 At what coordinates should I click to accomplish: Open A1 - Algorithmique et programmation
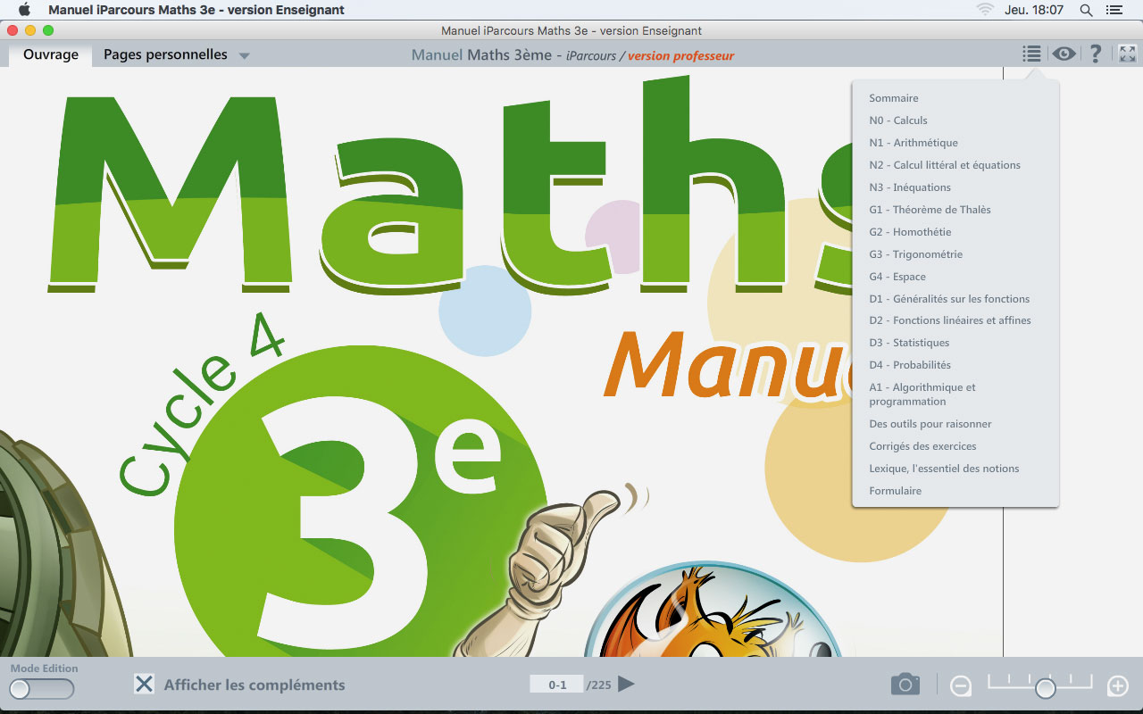(922, 394)
